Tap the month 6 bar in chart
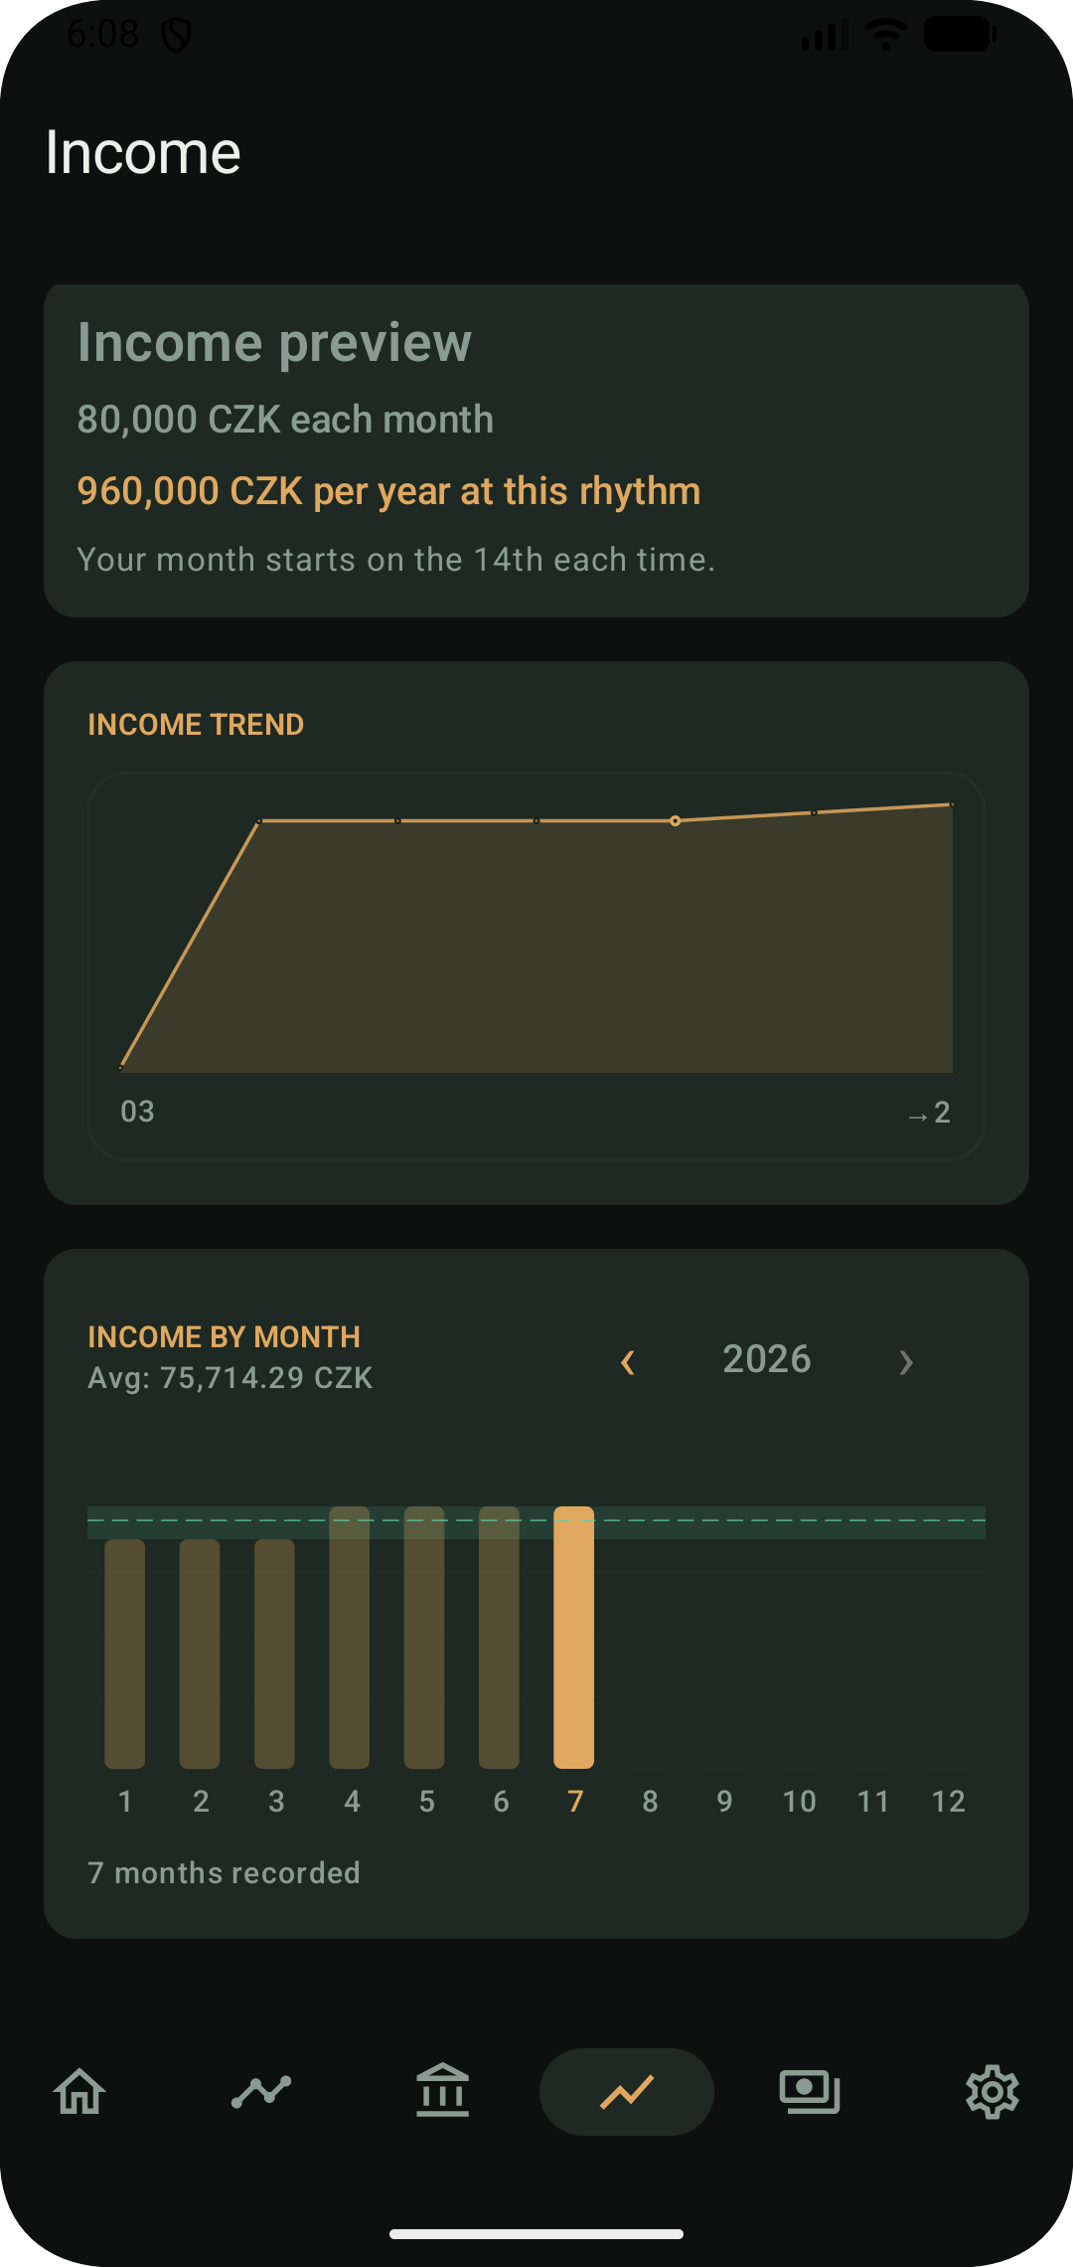 (x=499, y=1638)
